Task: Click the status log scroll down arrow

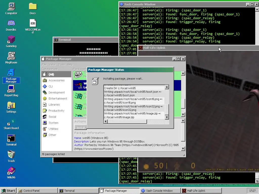Action: [167, 117]
